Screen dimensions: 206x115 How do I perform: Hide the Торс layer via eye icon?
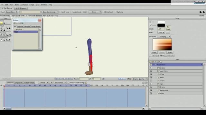pyautogui.click(x=151, y=84)
